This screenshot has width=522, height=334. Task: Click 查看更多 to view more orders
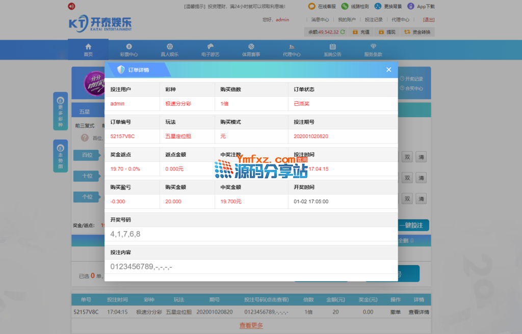251,325
